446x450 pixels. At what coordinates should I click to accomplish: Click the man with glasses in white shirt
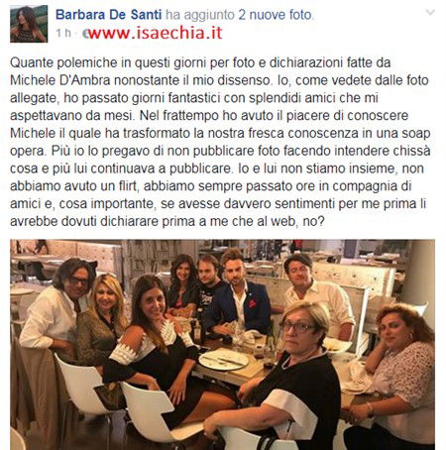click(x=57, y=307)
